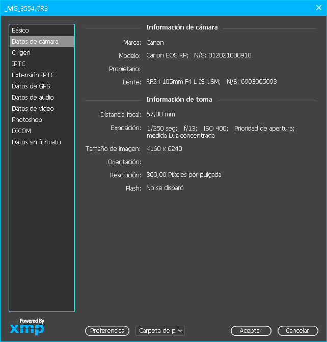The height and width of the screenshot is (342, 327).
Task: Select Datos de cámara in sidebar
Action: pyautogui.click(x=42, y=42)
